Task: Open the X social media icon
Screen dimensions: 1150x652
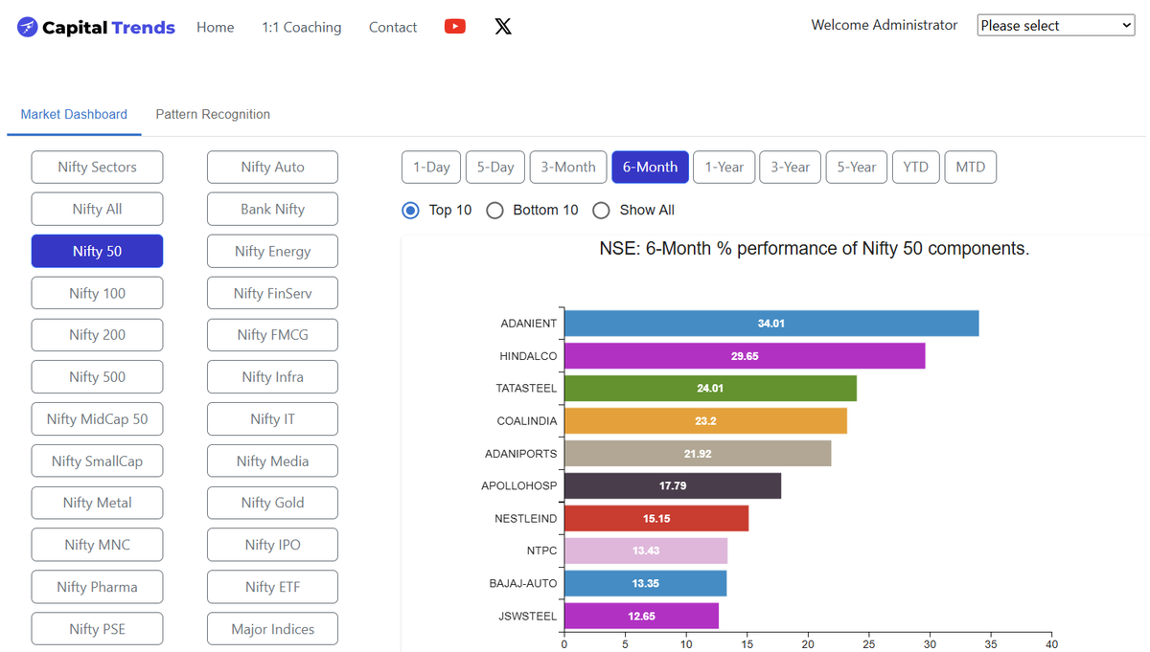Action: [503, 27]
